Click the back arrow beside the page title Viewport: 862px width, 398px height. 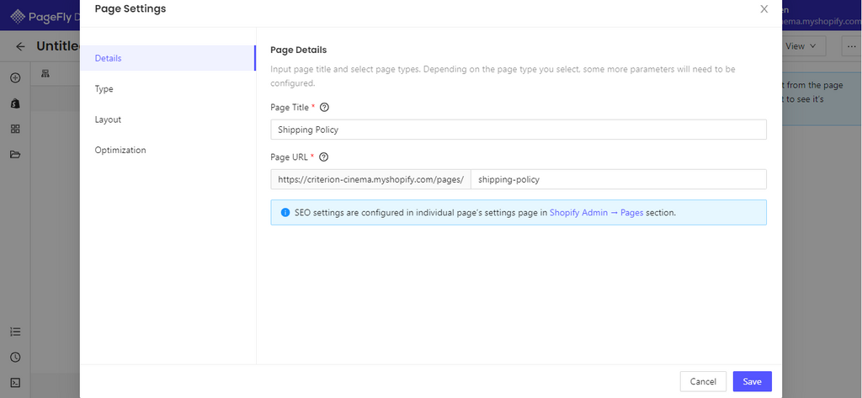[20, 47]
